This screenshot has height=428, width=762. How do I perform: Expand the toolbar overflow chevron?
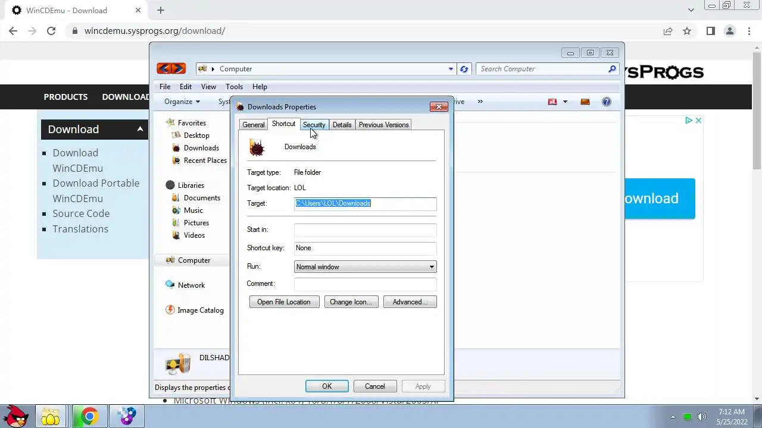[480, 102]
